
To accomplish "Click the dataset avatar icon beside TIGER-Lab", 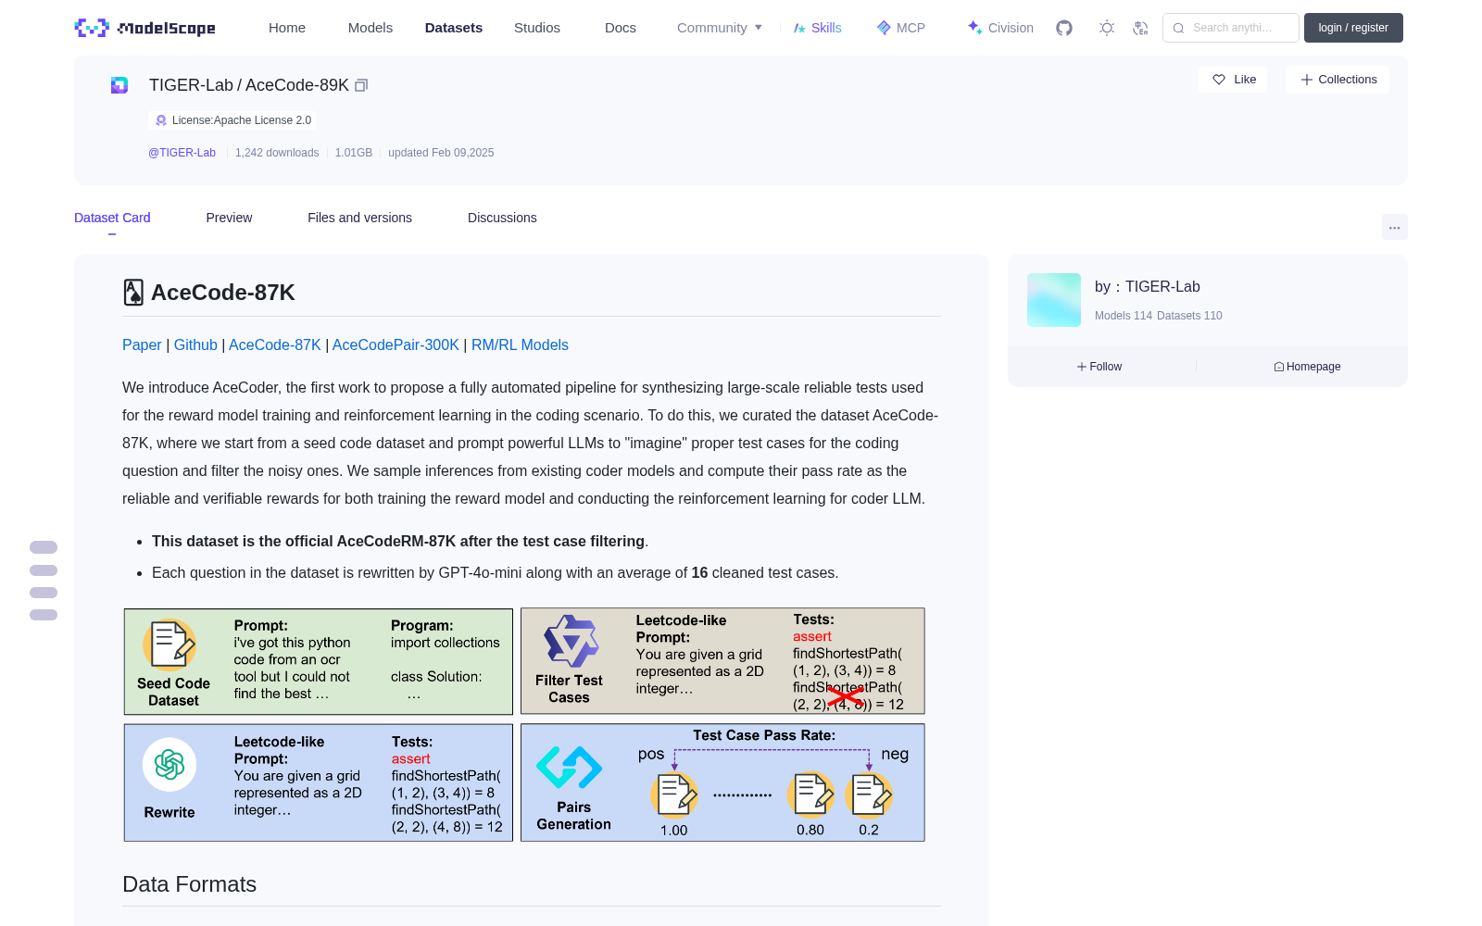I will click(119, 85).
